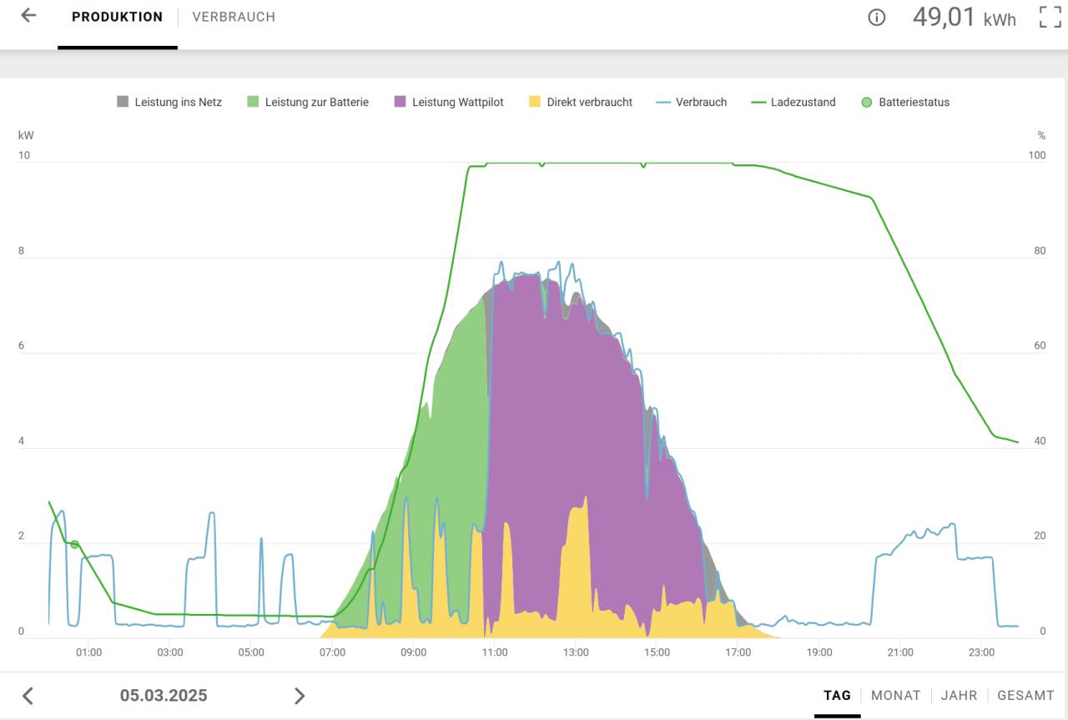Toggle Leistung zur Batterie series

click(x=307, y=103)
